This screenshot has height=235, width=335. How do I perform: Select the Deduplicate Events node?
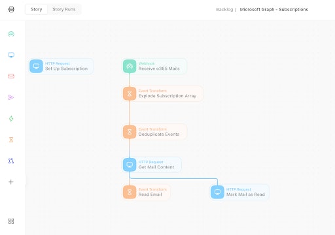[154, 132]
